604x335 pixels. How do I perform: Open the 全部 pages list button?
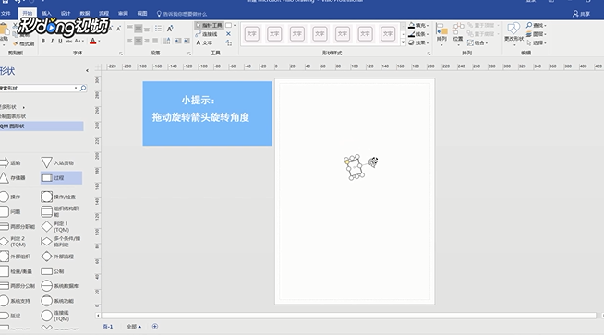(134, 327)
